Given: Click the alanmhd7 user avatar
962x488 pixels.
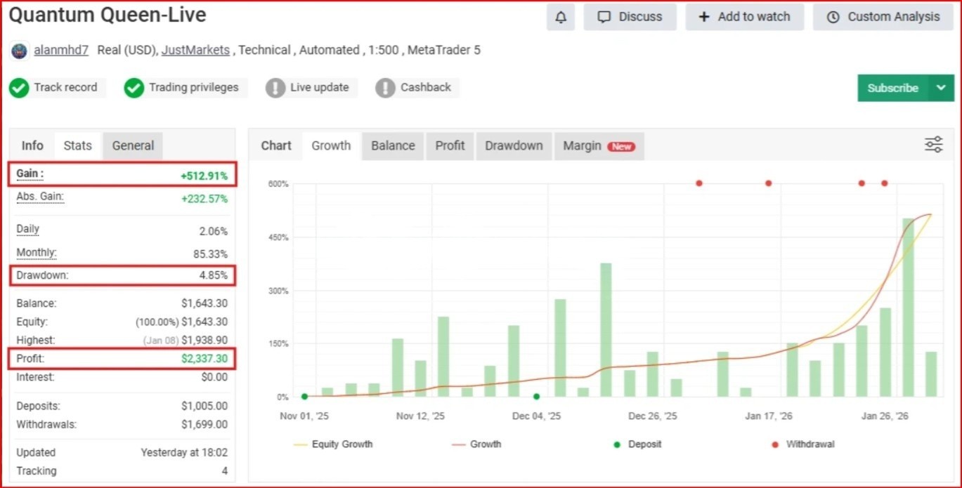Looking at the screenshot, I should (20, 51).
